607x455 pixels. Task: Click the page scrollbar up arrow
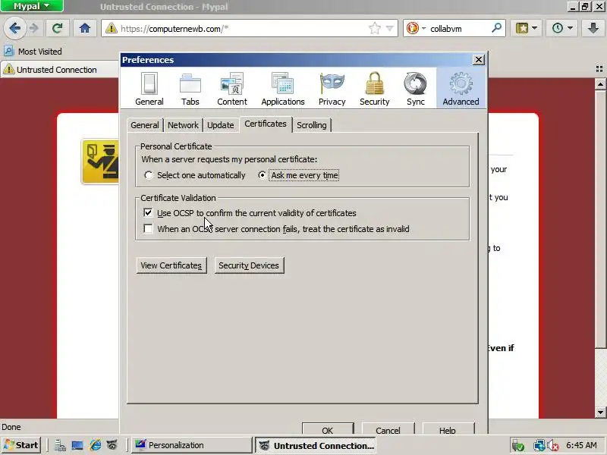tap(600, 83)
